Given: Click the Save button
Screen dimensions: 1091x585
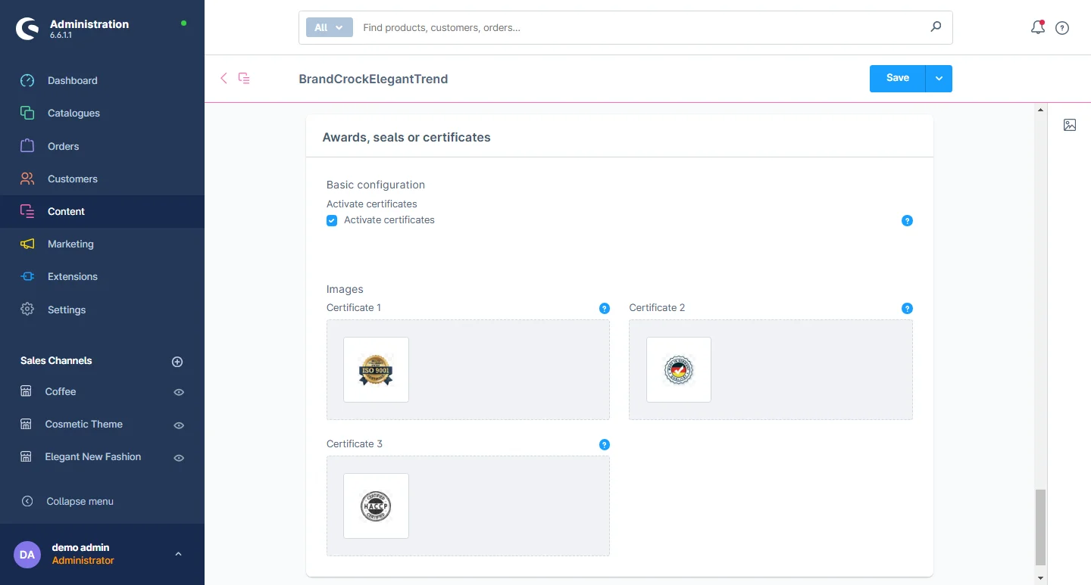Looking at the screenshot, I should coord(897,79).
